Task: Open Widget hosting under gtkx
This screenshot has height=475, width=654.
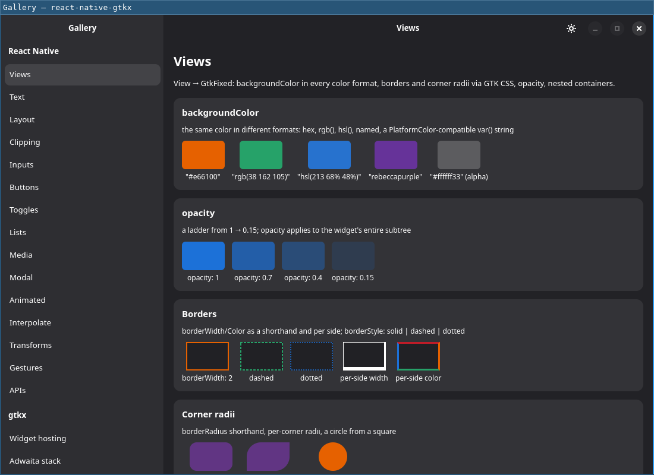Action: coord(83,438)
